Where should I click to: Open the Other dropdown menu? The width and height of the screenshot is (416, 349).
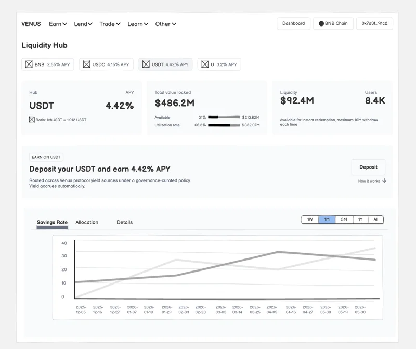165,24
